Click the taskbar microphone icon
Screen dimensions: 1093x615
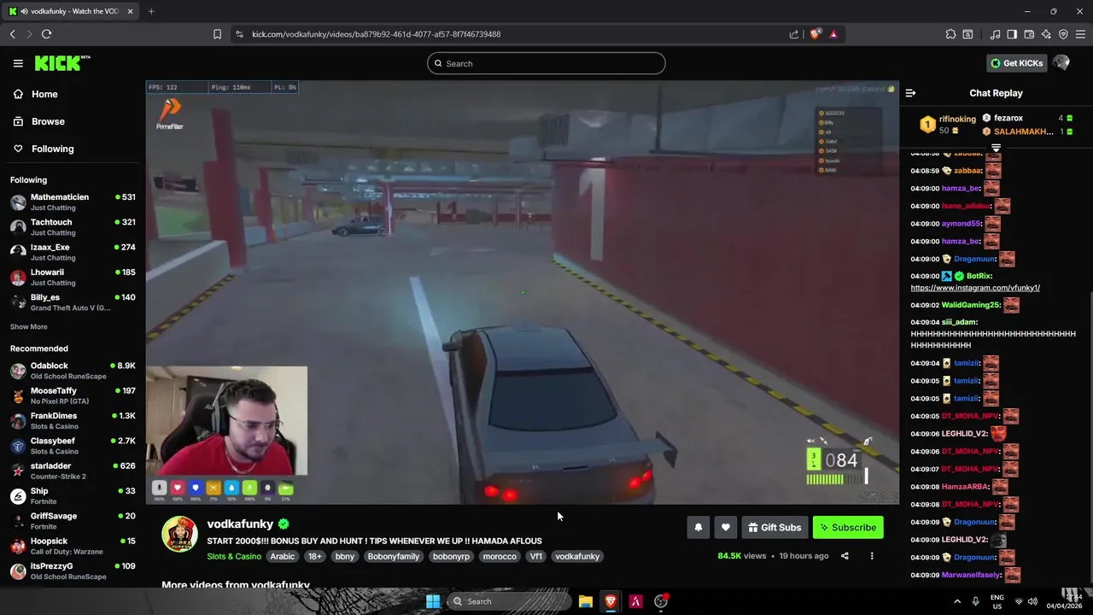975,601
